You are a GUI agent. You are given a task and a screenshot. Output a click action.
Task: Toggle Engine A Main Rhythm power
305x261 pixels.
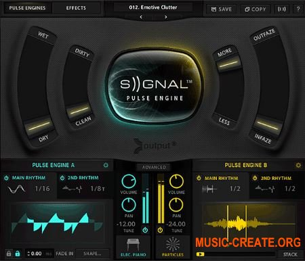coord(6,178)
